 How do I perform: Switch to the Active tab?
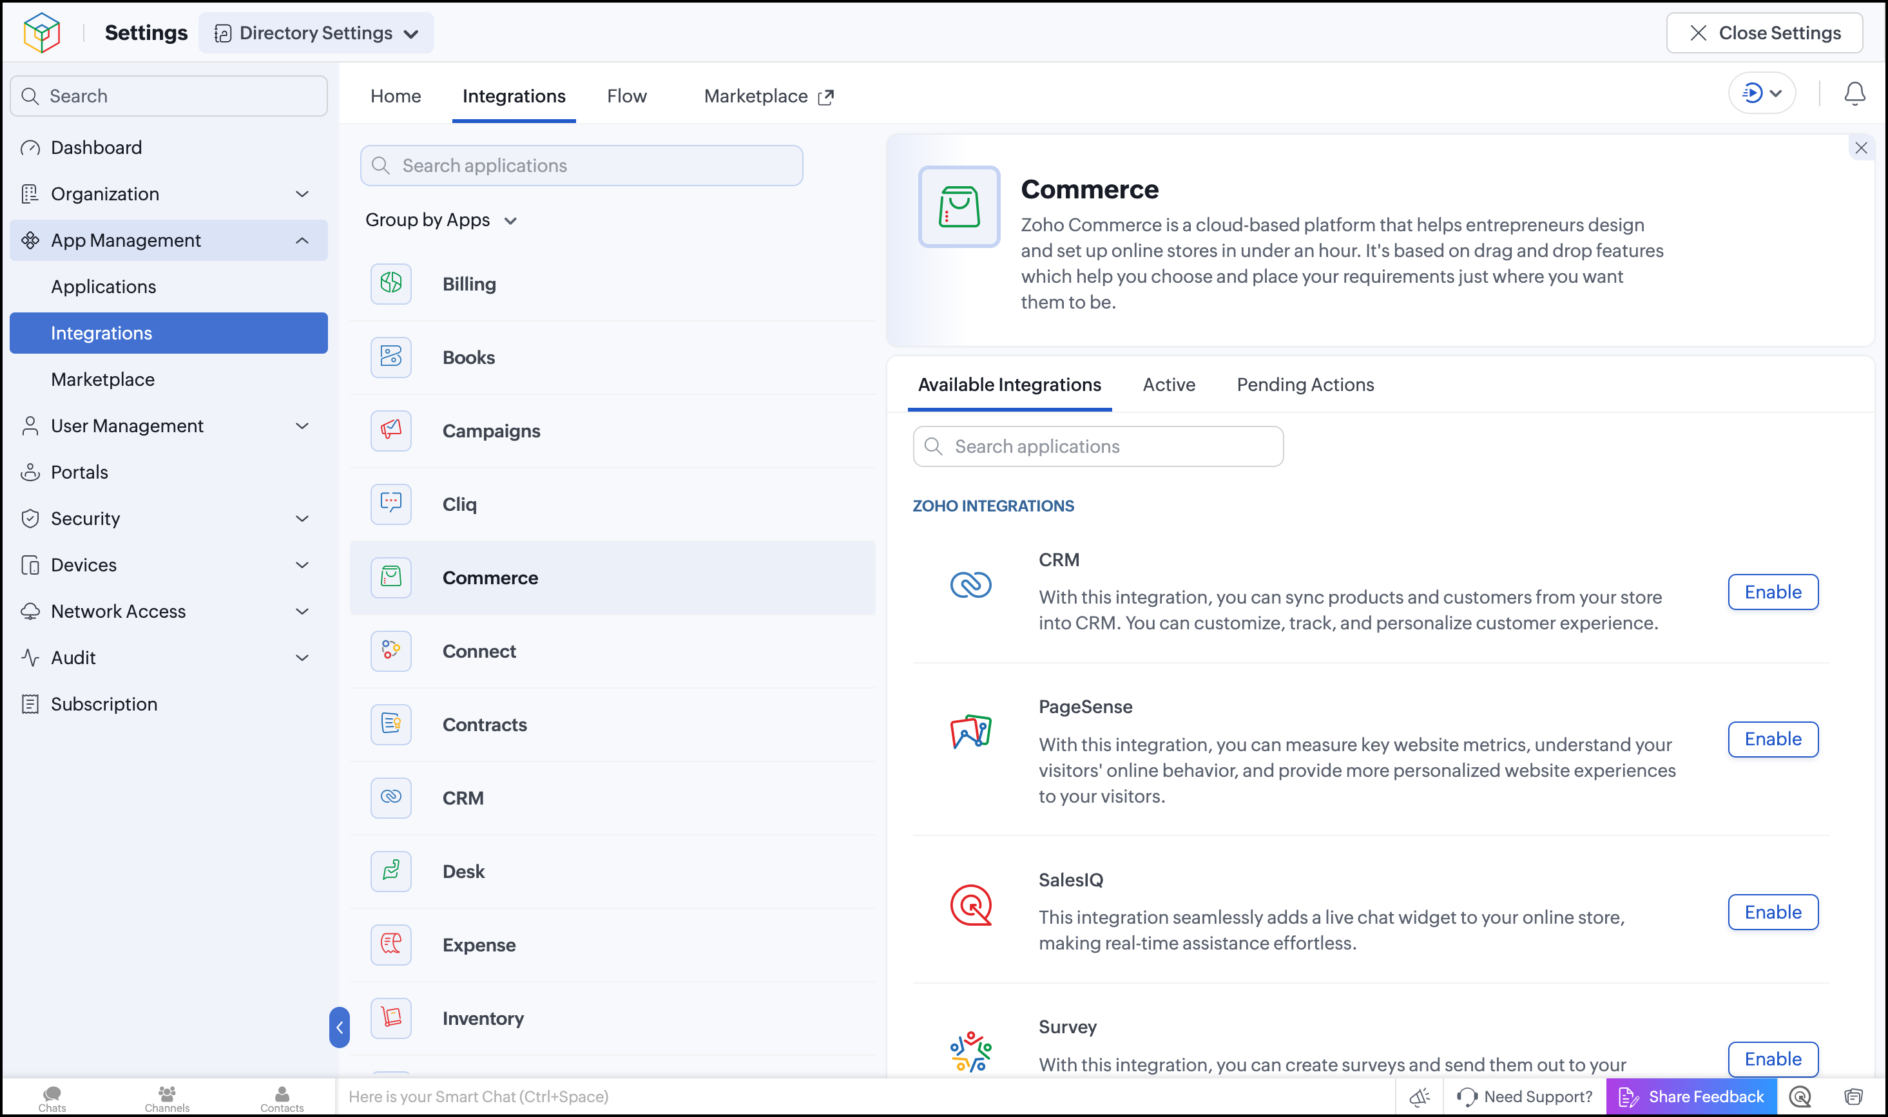click(x=1168, y=385)
